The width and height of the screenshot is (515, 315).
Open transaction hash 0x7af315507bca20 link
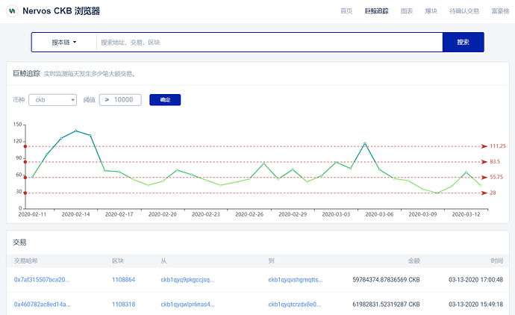42,279
